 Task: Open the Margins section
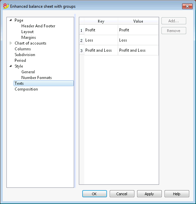tap(28, 37)
